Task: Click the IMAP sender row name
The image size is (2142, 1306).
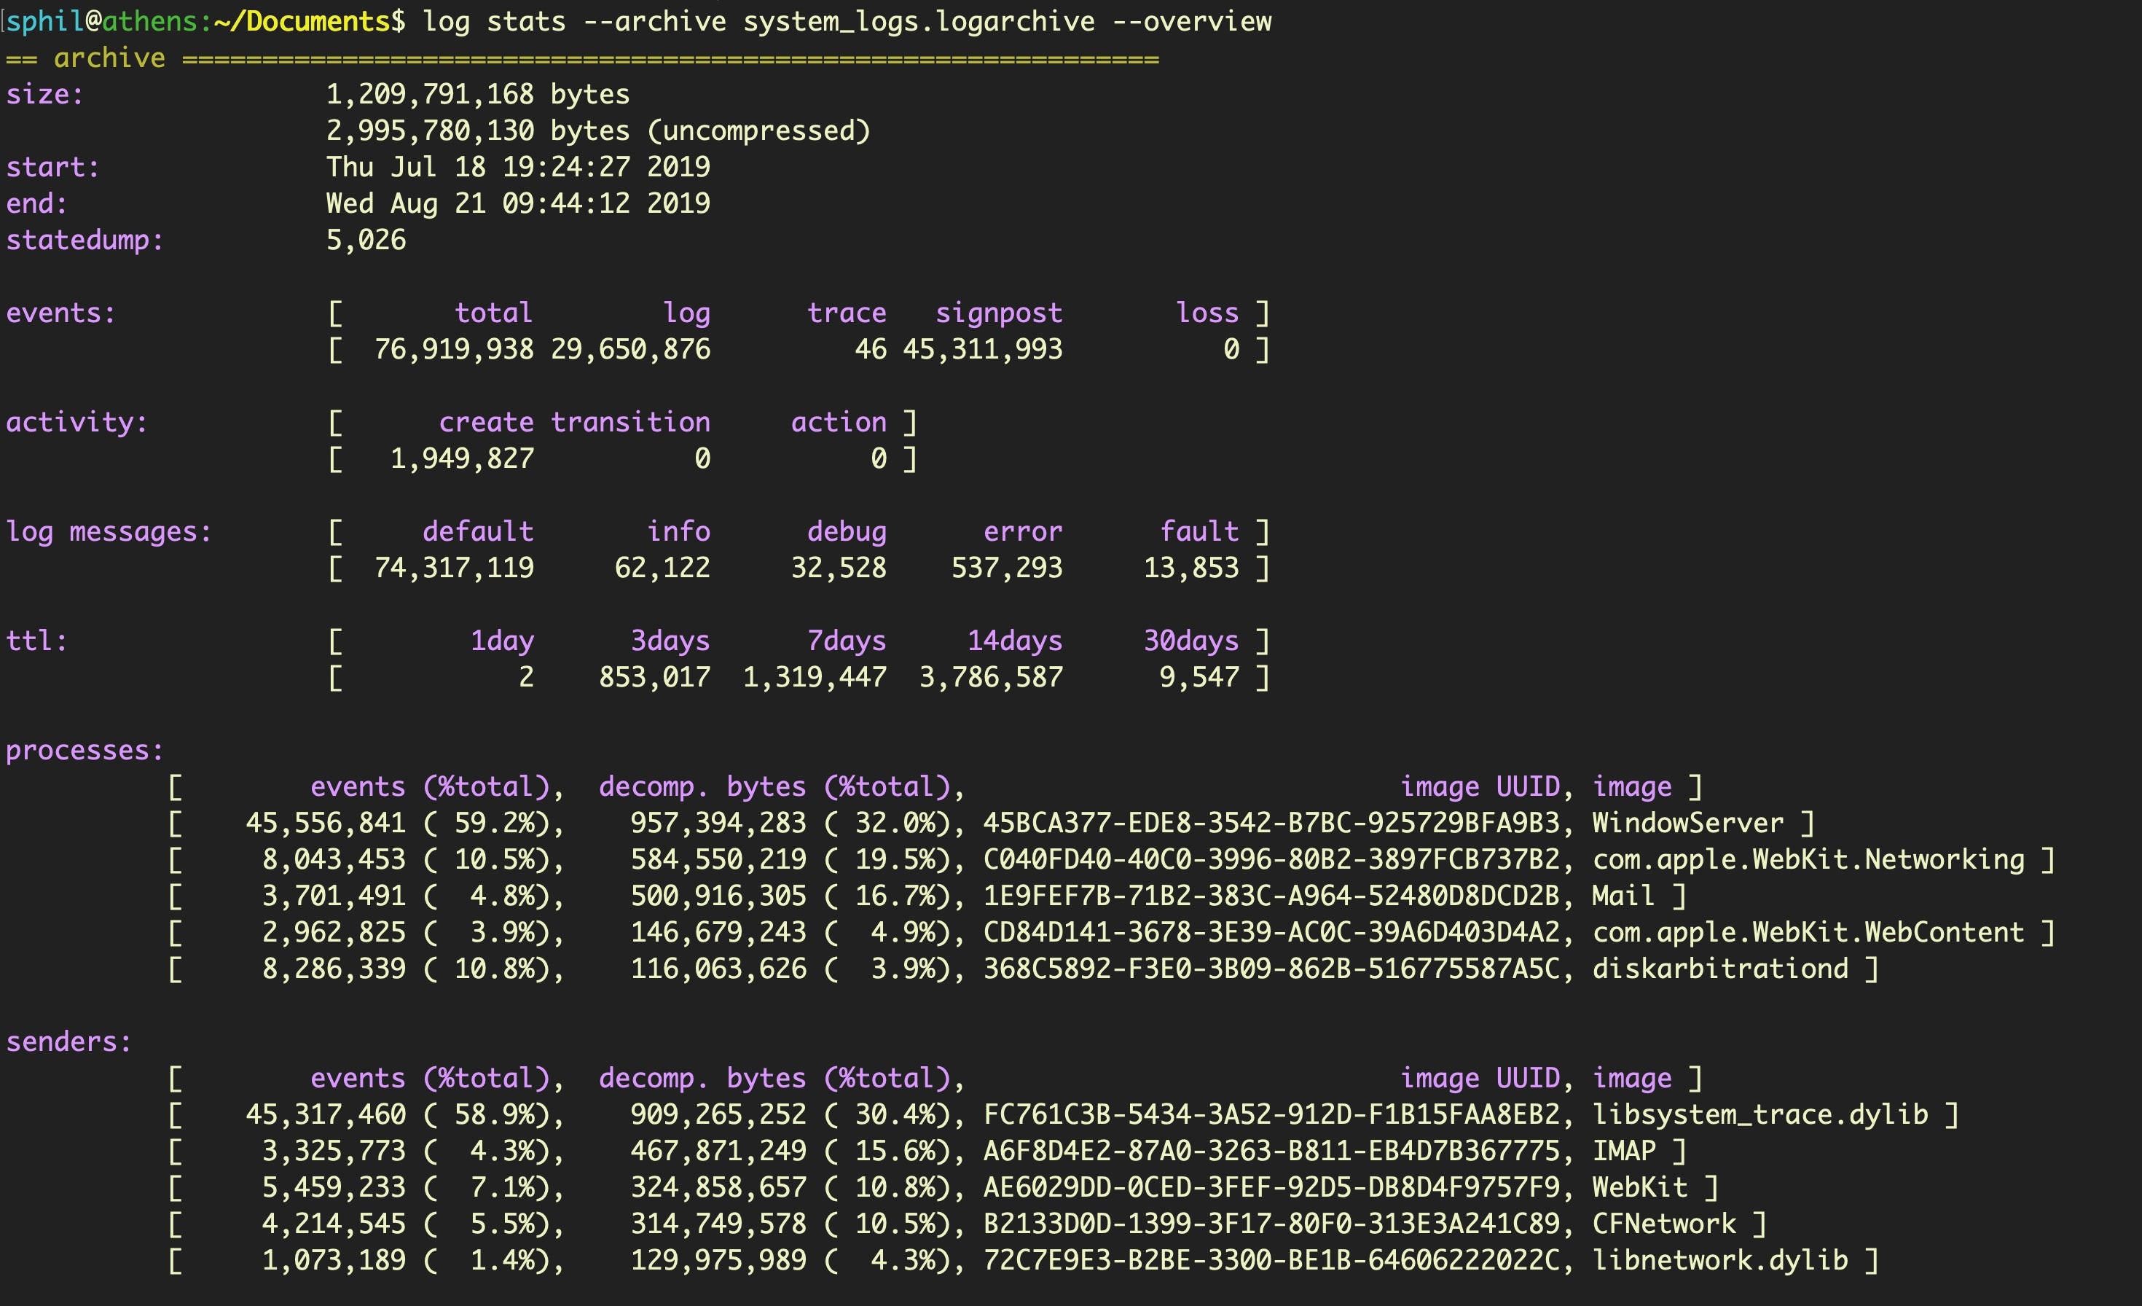Action: pos(1623,1151)
